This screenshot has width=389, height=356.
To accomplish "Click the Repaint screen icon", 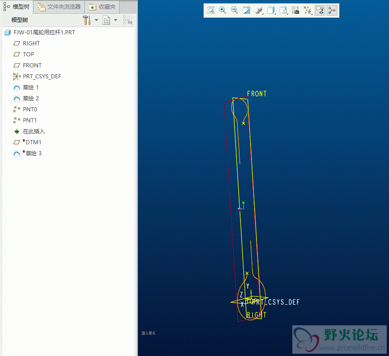I will (247, 11).
